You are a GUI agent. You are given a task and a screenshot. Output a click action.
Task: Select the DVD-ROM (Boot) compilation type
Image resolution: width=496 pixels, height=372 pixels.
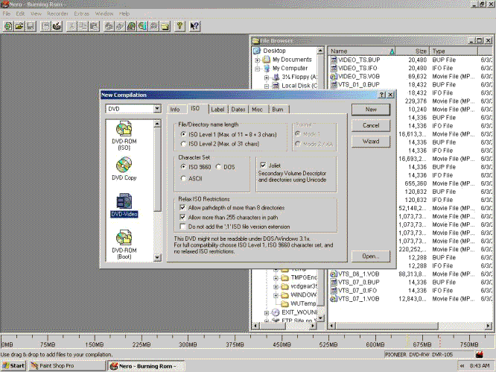pos(124,244)
